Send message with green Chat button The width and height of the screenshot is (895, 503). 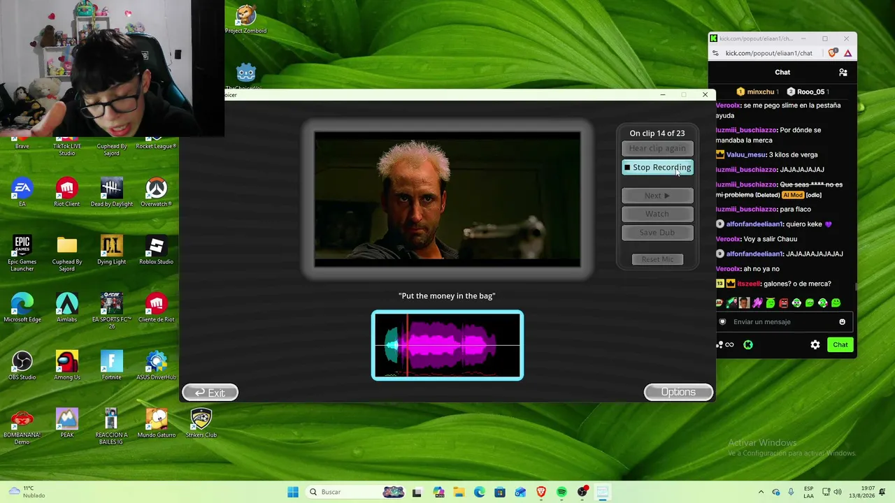coord(840,344)
